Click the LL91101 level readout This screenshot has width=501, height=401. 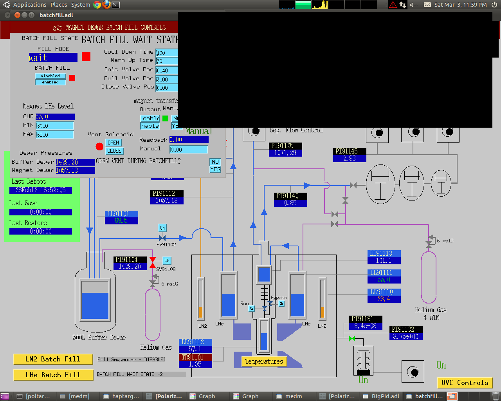[122, 217]
